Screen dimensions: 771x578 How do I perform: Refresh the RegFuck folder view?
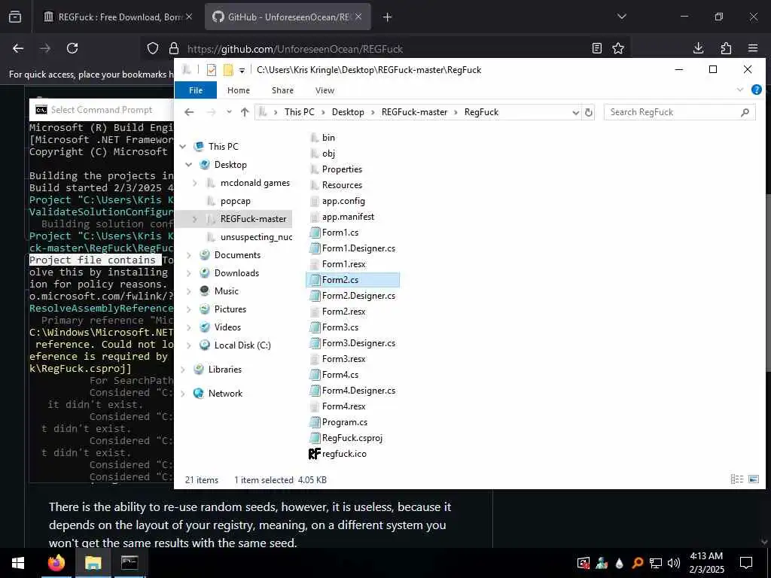pos(589,112)
